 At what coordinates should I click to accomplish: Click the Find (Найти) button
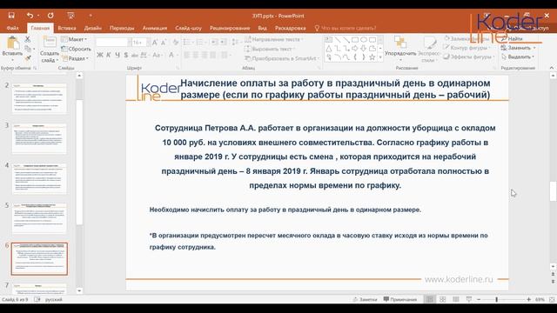(512, 38)
